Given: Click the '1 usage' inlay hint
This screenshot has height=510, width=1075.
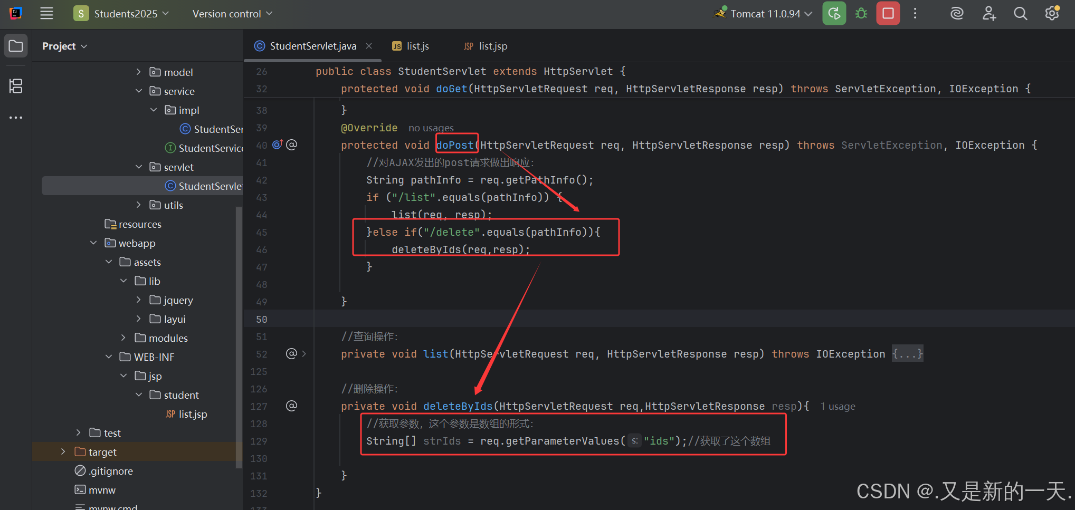Looking at the screenshot, I should click(838, 406).
